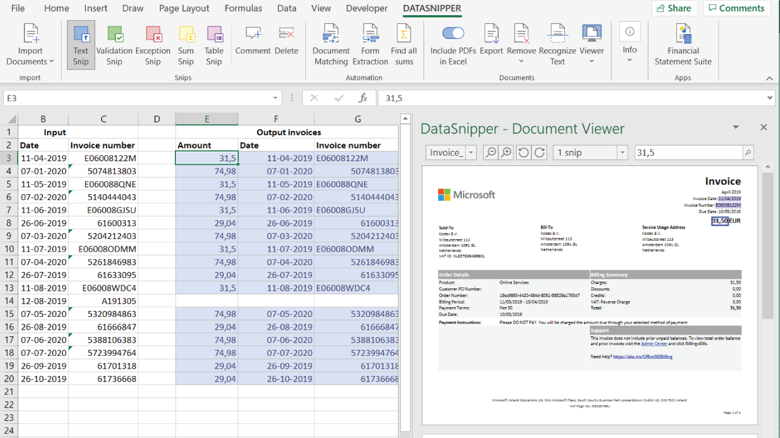Activate the Sum Snip tool

coord(186,45)
